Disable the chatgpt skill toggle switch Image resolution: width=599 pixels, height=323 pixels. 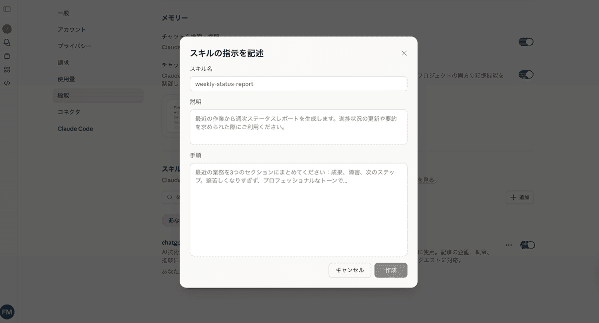(x=527, y=245)
